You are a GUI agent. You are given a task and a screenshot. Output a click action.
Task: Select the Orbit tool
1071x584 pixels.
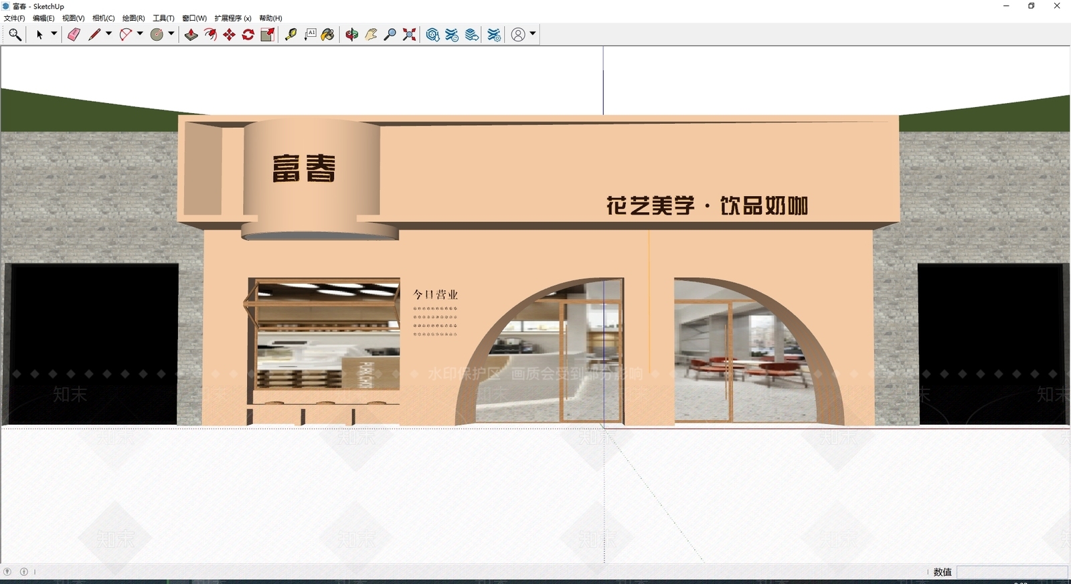352,35
